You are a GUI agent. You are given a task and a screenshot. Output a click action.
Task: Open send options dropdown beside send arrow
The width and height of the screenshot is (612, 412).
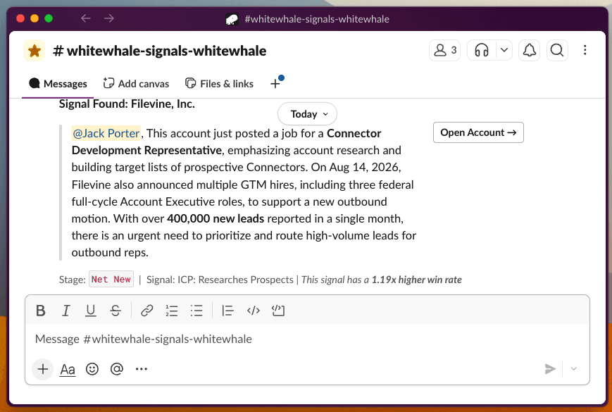(x=574, y=369)
